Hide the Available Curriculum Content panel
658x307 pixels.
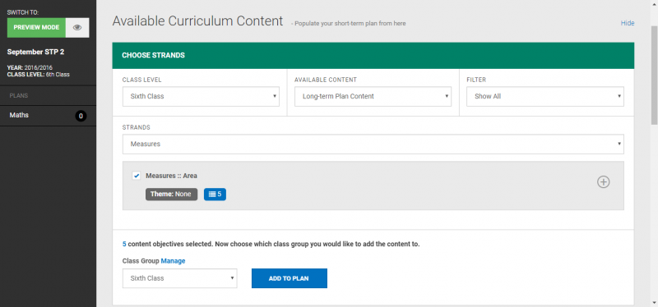(628, 23)
